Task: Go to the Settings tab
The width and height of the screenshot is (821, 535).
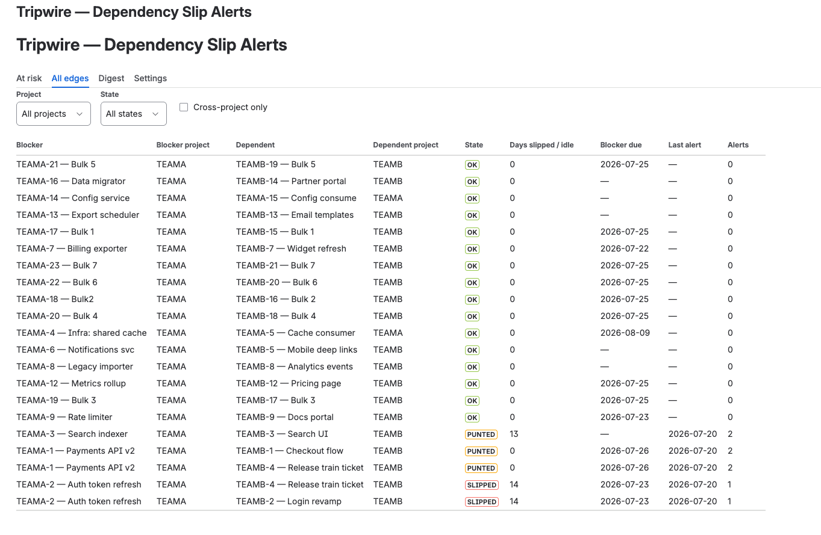Action: [151, 78]
